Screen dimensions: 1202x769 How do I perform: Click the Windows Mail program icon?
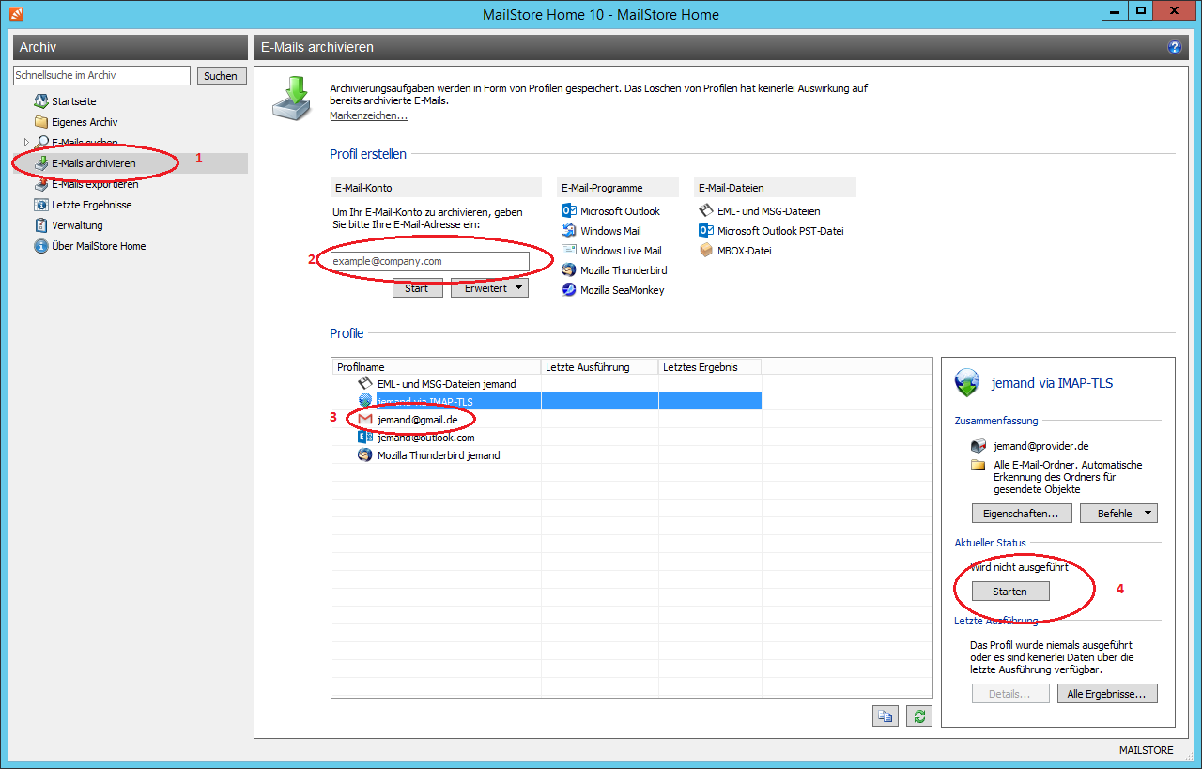[x=569, y=231]
